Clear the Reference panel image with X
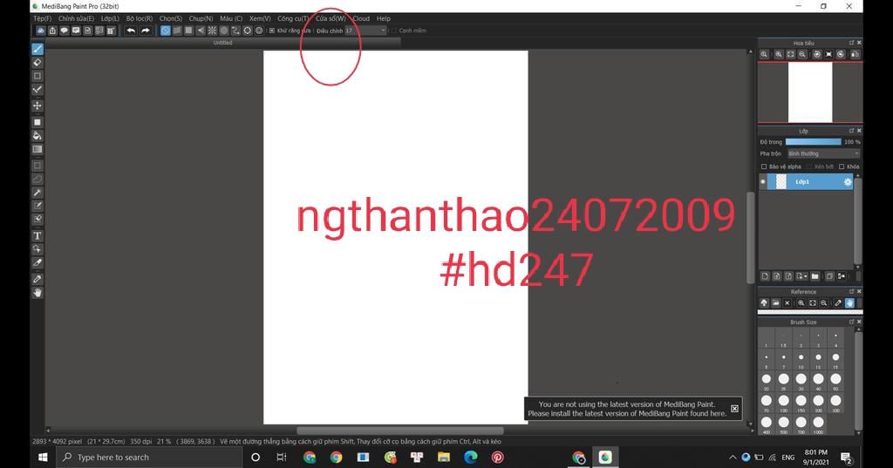 pyautogui.click(x=787, y=303)
